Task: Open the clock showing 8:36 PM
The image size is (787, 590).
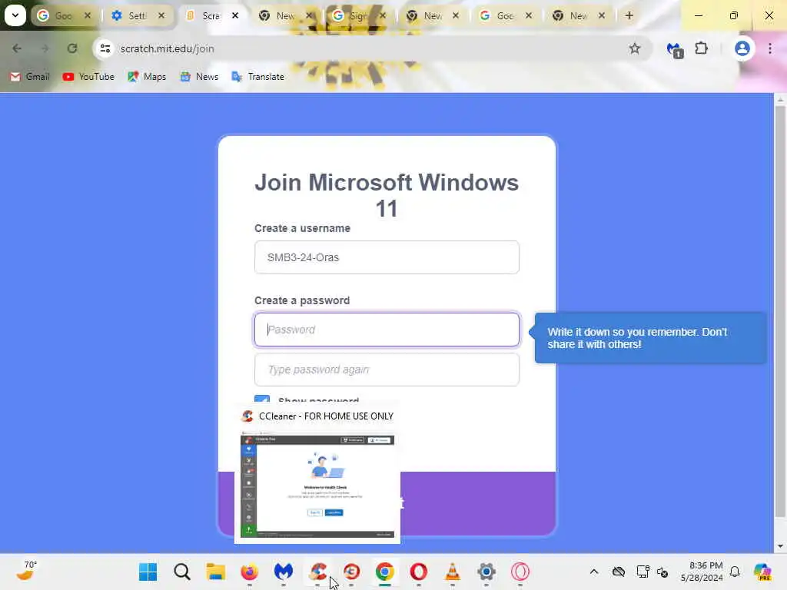Action: pyautogui.click(x=701, y=572)
